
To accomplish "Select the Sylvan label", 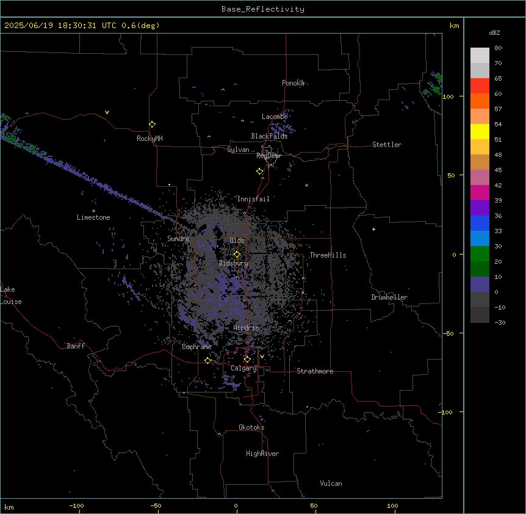I will 238,150.
